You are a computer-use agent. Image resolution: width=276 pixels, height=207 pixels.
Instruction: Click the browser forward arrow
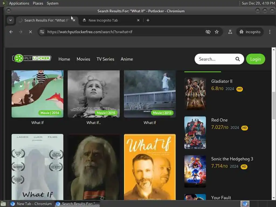point(20,32)
